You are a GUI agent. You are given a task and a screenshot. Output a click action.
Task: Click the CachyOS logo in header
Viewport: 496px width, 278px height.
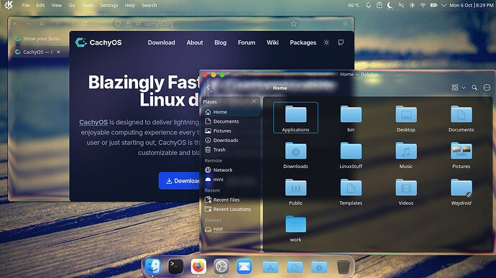tap(98, 42)
